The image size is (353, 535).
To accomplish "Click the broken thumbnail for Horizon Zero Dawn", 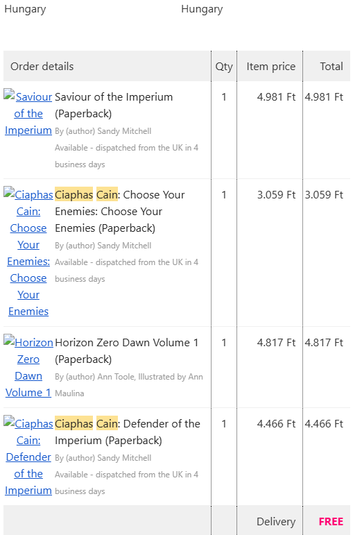I will [9, 339].
